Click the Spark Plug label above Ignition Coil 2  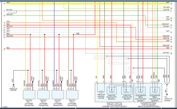[76, 79]
